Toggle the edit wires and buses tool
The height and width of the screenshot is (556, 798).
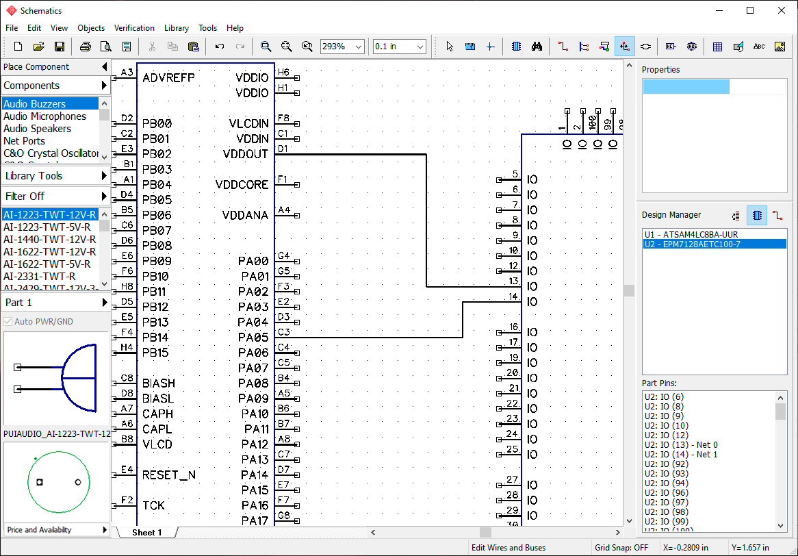pos(624,47)
